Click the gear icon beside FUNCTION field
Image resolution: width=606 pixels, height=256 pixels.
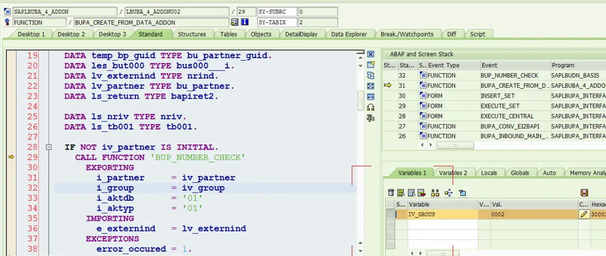point(7,22)
